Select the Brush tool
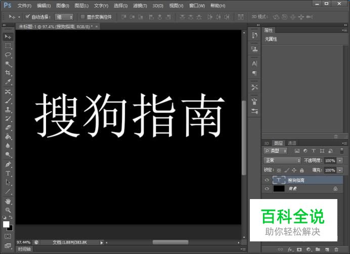 coord(8,100)
